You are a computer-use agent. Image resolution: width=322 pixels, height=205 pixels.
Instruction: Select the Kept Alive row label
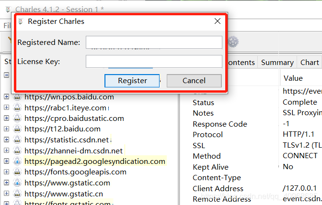tap(210, 167)
